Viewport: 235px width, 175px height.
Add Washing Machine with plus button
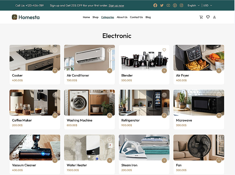(110, 116)
